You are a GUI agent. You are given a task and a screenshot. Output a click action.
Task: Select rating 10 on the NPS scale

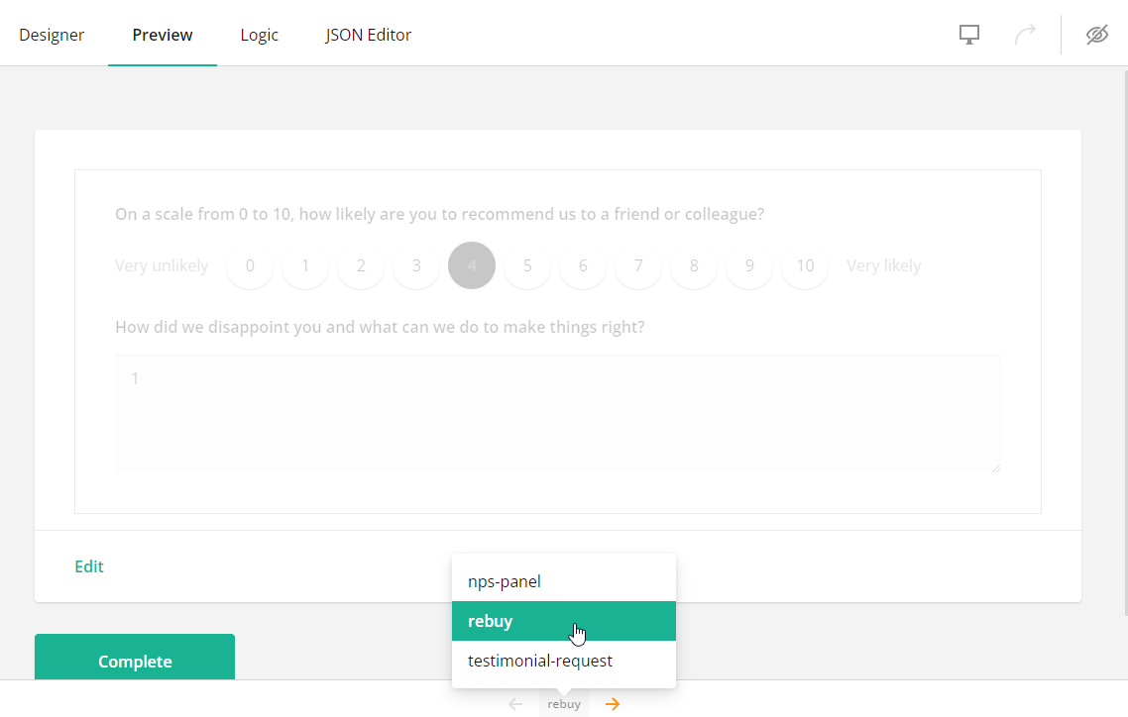[x=805, y=265]
